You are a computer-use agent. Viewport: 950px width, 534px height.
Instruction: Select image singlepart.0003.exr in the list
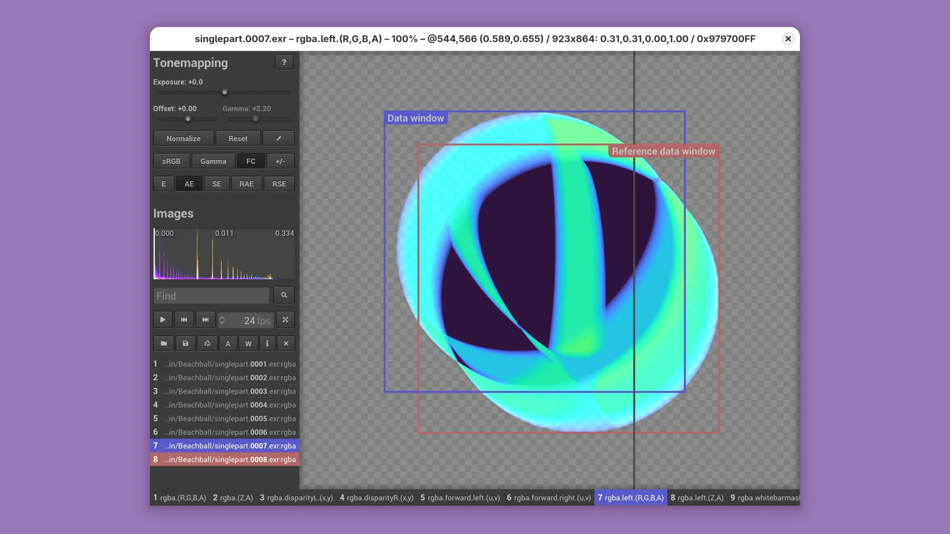[225, 391]
